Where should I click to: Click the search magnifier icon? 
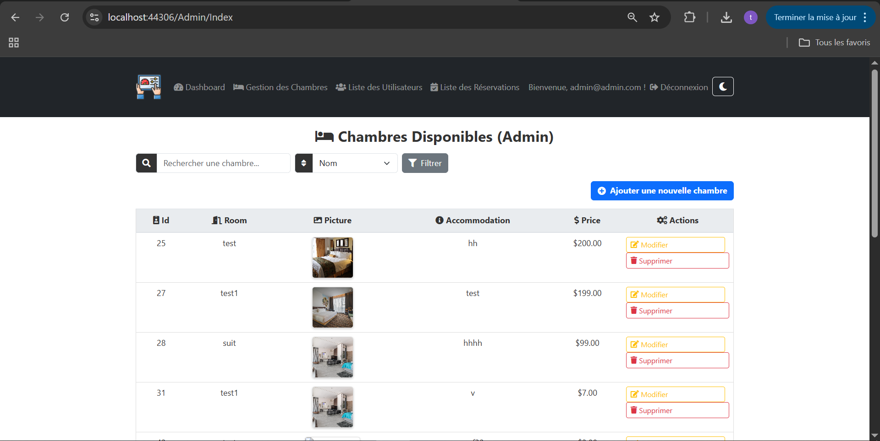146,163
